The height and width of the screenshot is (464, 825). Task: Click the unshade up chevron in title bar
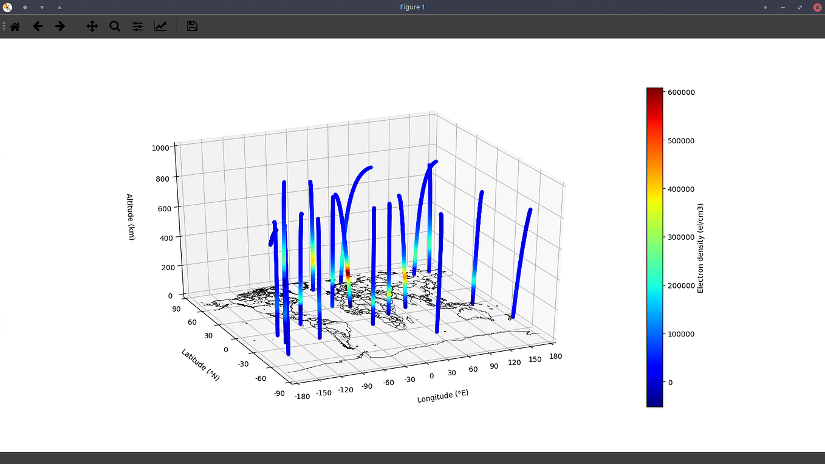tap(59, 7)
